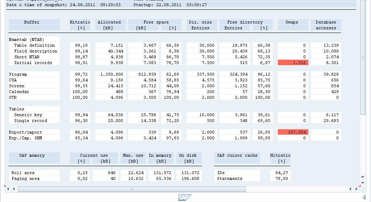Click the vertical scrollbar down arrow

coord(363,182)
